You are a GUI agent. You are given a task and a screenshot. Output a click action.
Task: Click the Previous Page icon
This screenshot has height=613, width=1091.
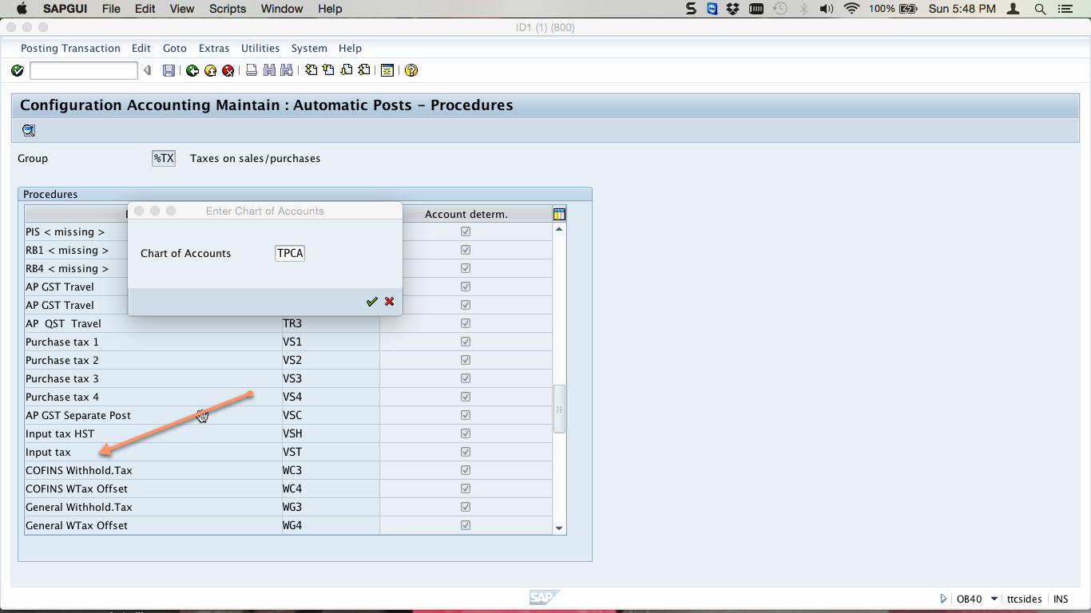[328, 71]
